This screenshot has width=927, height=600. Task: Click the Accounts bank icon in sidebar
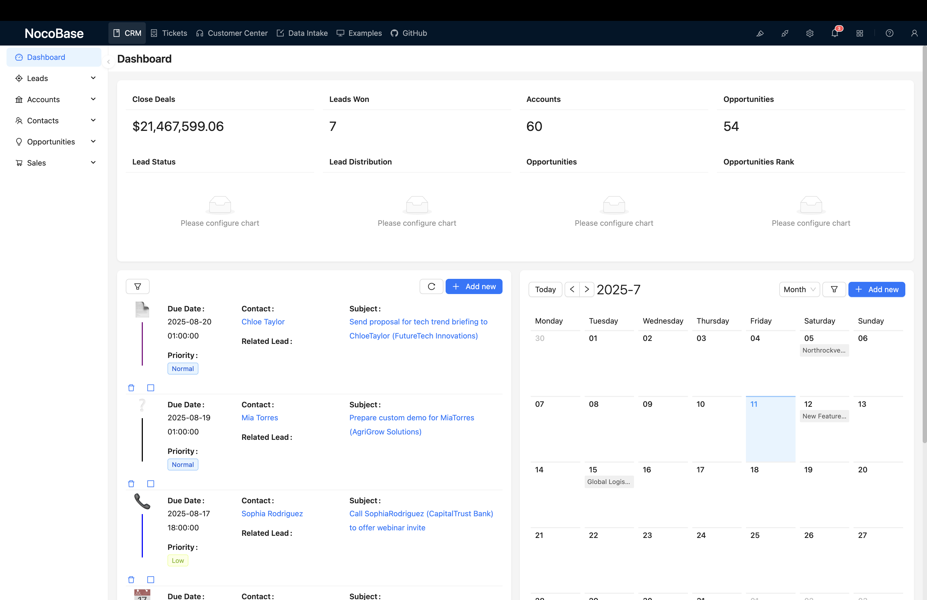click(19, 100)
